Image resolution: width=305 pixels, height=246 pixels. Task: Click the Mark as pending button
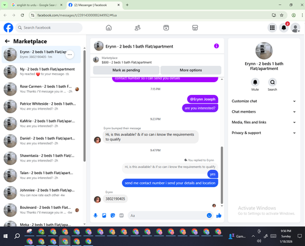(126, 70)
